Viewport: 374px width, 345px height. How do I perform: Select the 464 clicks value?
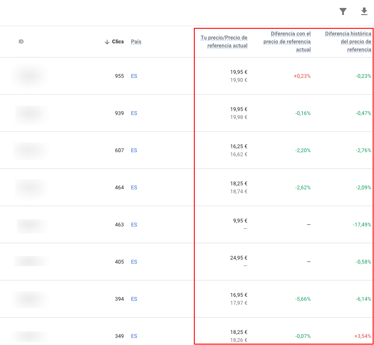pos(119,188)
